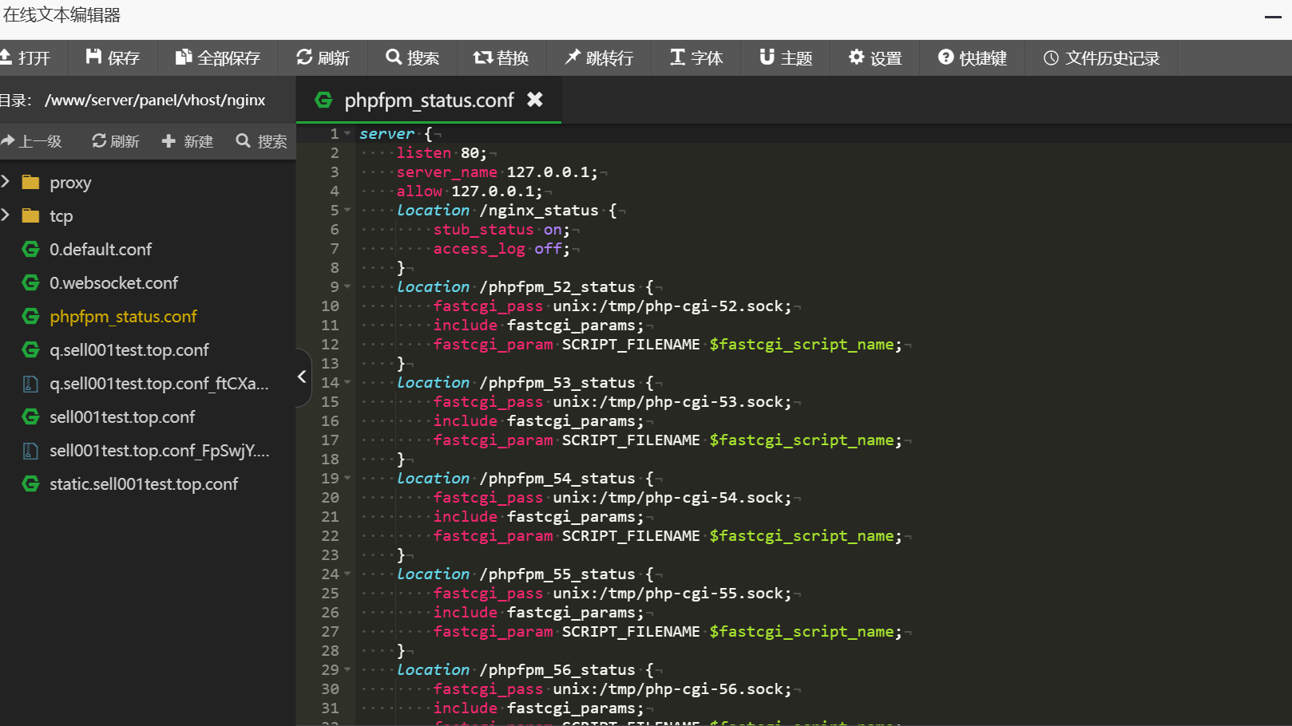Click 搜索 in the file sidebar
The height and width of the screenshot is (726, 1292).
[262, 141]
